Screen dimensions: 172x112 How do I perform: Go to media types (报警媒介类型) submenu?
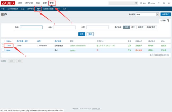[48, 9]
